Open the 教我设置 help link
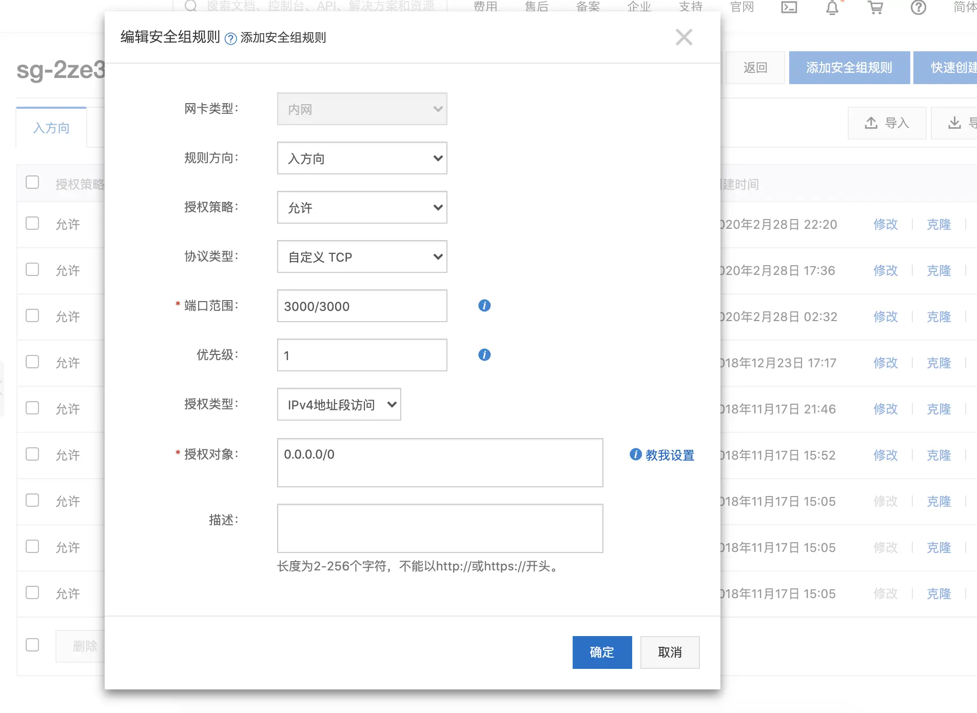The width and height of the screenshot is (977, 713). pos(670,455)
